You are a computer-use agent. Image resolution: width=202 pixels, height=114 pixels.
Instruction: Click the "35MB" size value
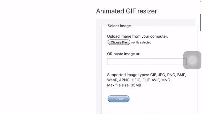point(136,85)
